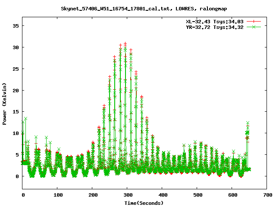Screen dimensions: 276x207
Task: Click the Power (Kelvin) y-axis label
Action: pos(4,104)
